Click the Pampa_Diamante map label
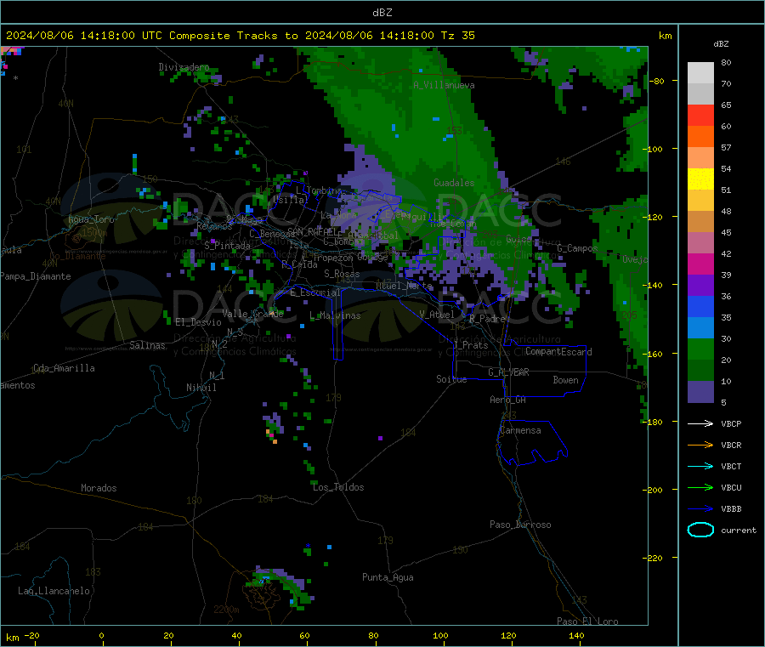This screenshot has width=765, height=647. 36,276
